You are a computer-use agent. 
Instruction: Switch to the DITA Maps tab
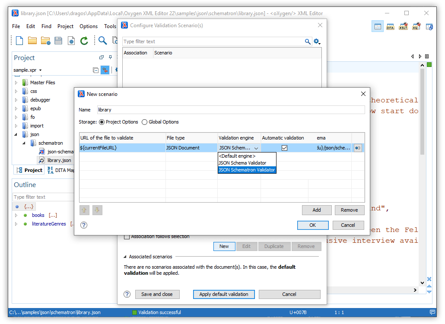coord(61,170)
